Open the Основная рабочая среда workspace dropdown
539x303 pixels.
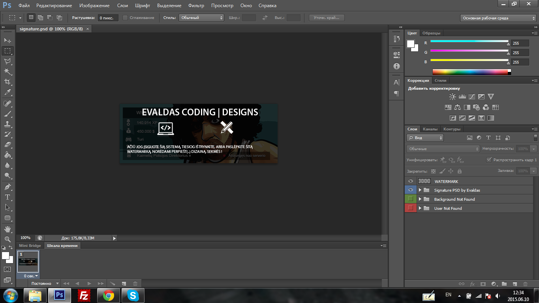pos(498,18)
